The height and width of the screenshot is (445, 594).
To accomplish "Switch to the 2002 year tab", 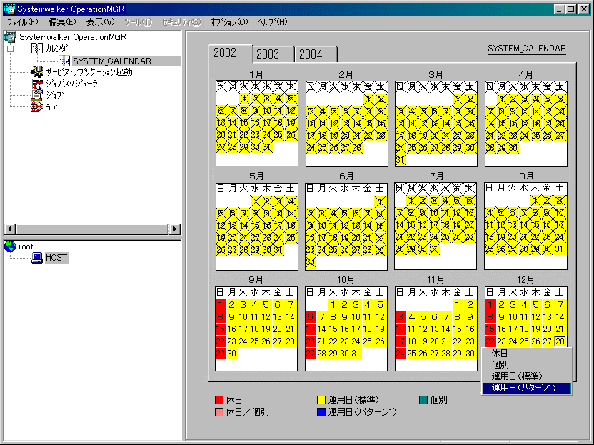I will pyautogui.click(x=230, y=53).
